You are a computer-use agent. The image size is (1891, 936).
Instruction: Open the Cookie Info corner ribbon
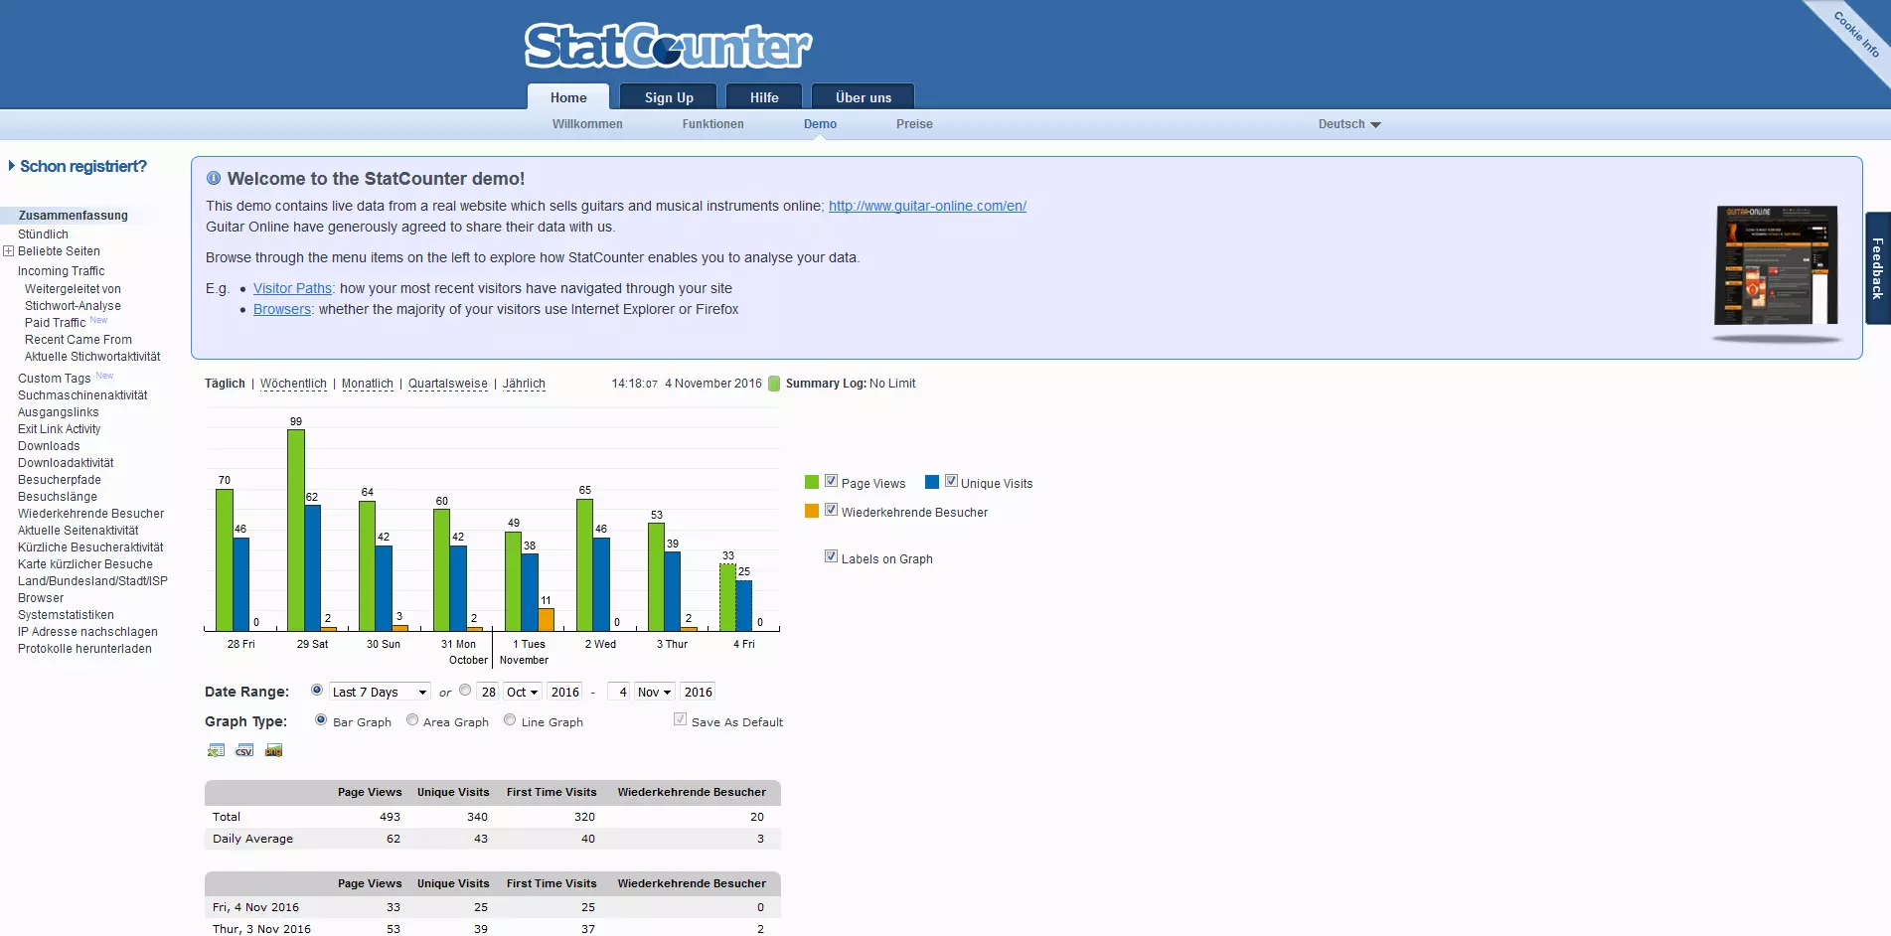click(x=1855, y=34)
